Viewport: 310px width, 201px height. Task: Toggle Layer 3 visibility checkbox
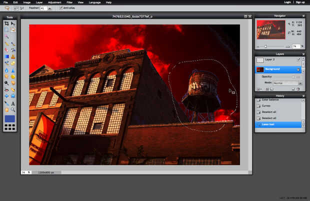[x=298, y=59]
